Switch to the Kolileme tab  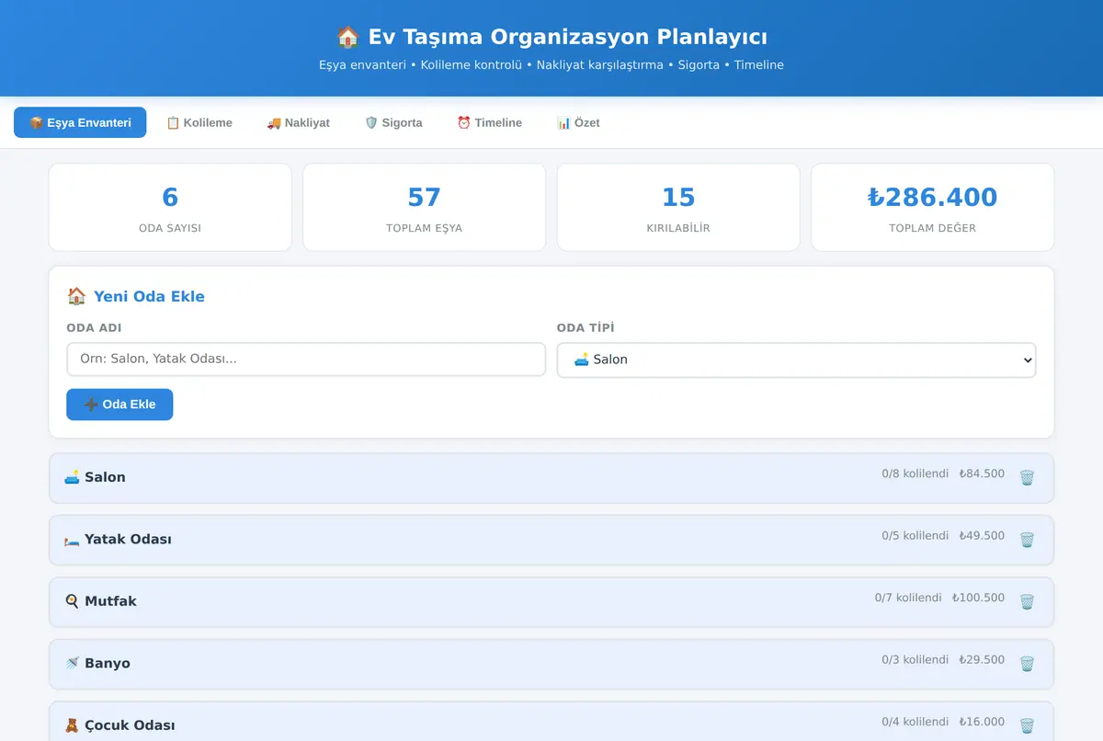pyautogui.click(x=199, y=122)
